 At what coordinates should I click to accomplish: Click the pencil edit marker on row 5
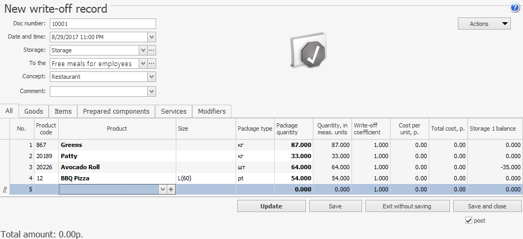(5, 189)
